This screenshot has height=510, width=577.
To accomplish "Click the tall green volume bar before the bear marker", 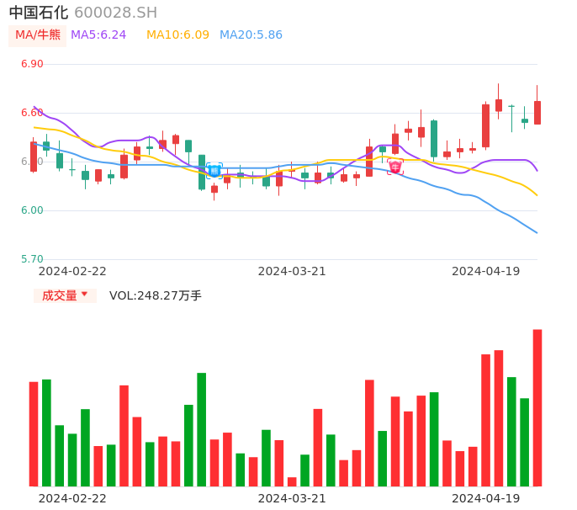I will (x=201, y=429).
